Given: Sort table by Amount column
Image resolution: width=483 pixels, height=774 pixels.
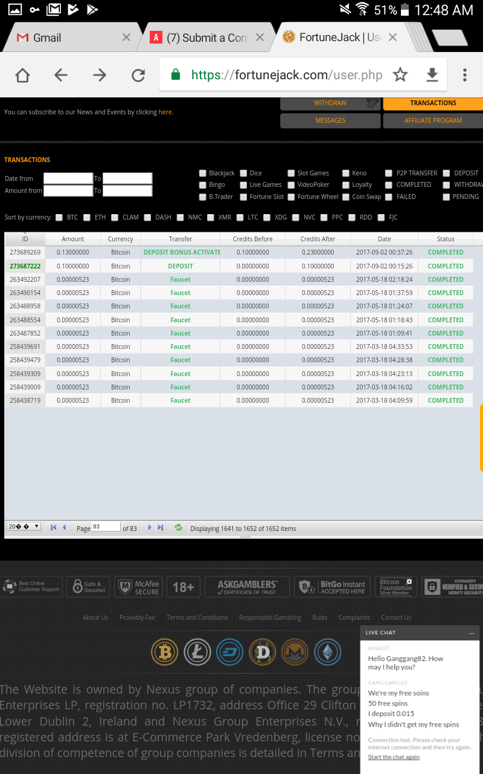Looking at the screenshot, I should tap(73, 239).
